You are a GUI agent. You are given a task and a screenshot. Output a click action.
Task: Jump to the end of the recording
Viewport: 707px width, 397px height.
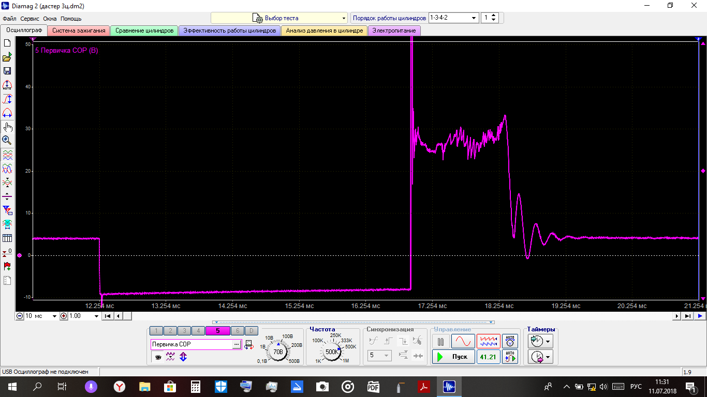tap(687, 316)
